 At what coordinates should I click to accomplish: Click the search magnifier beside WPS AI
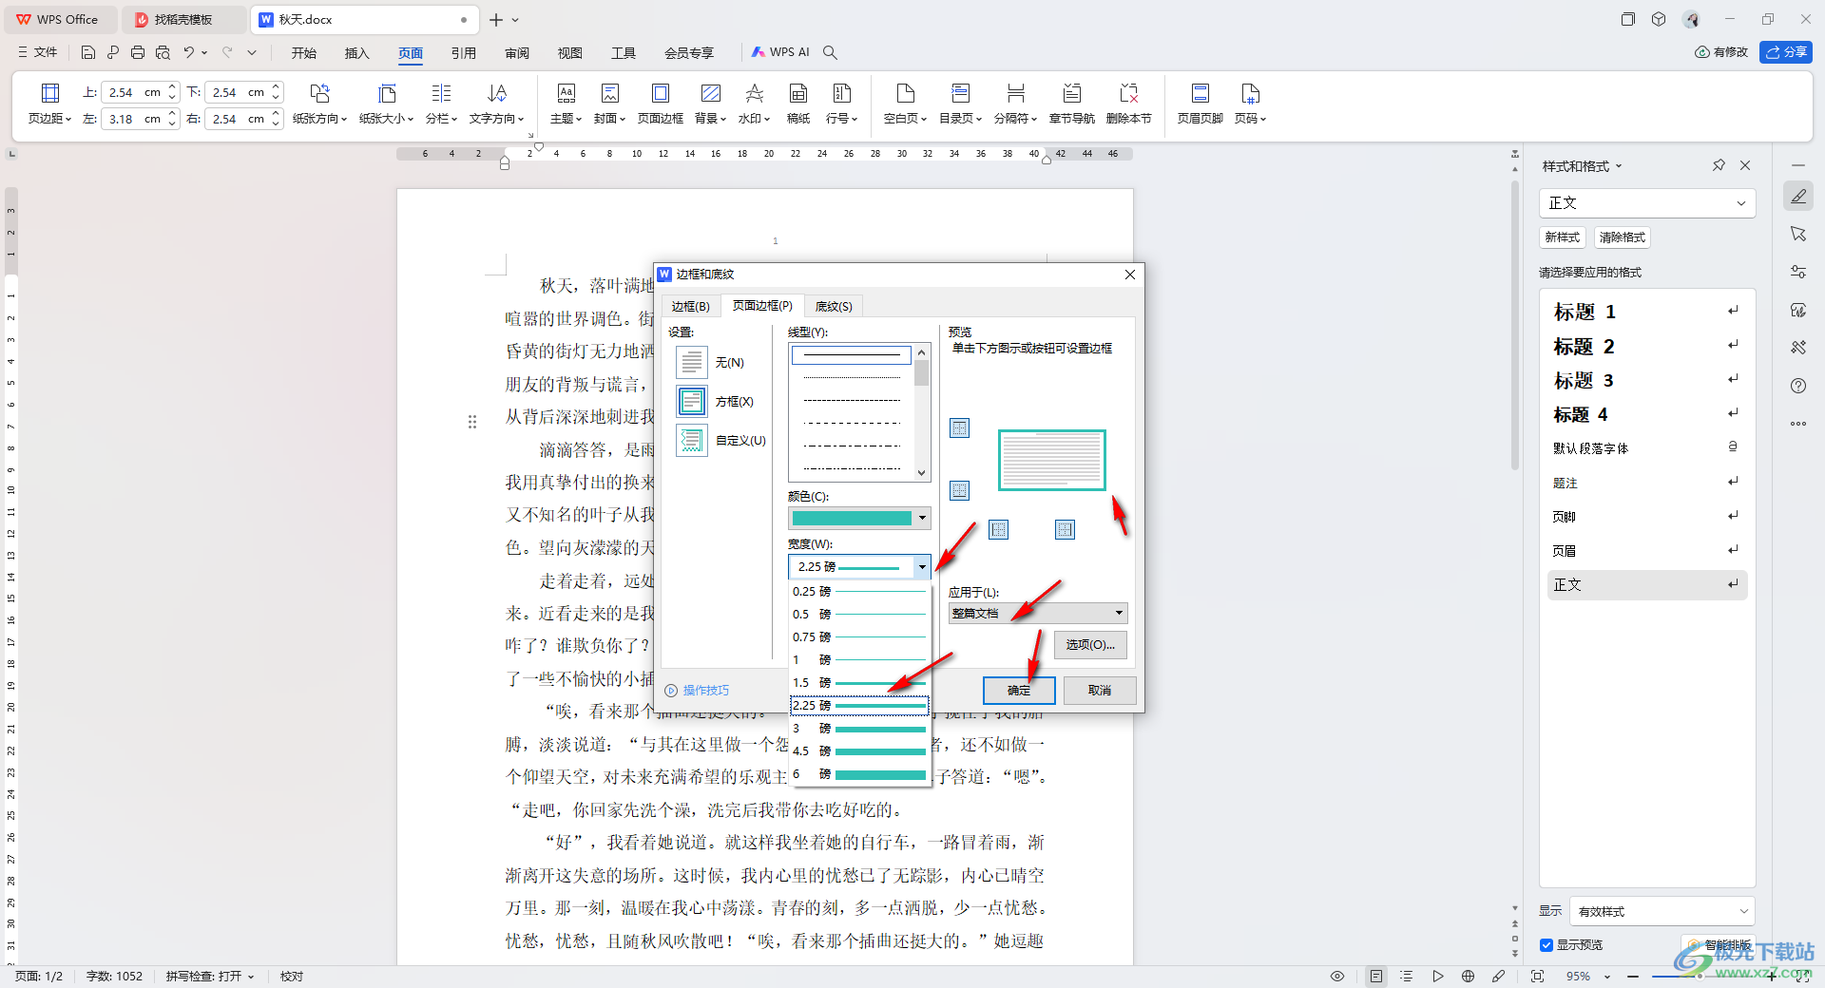tap(830, 52)
